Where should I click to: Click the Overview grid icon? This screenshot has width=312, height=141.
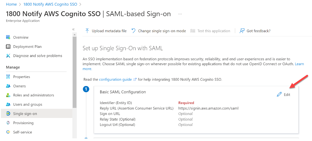[8, 37]
